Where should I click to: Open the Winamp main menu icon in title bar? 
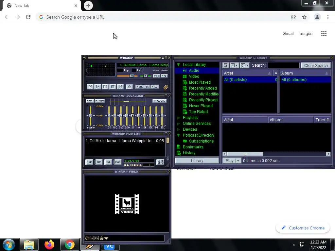85,58
